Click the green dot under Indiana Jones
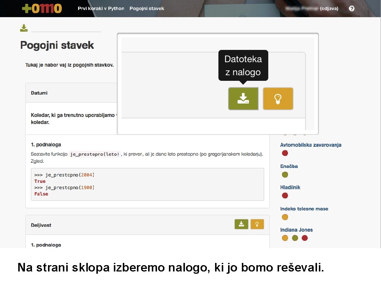The height and width of the screenshot is (286, 381). click(x=295, y=238)
